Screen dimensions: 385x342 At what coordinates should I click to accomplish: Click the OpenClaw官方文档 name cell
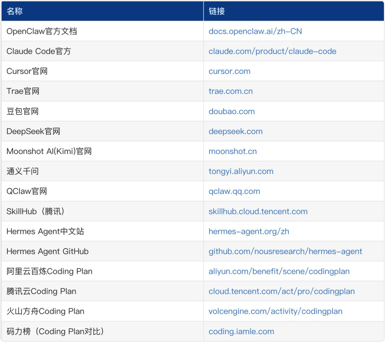(x=102, y=31)
